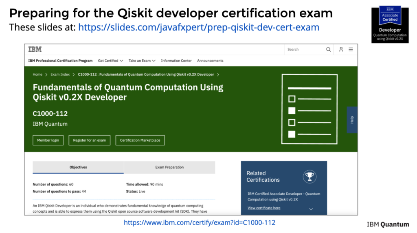Go to Home breadcrumb
Viewport: 417px width, 233px height.
pyautogui.click(x=37, y=74)
